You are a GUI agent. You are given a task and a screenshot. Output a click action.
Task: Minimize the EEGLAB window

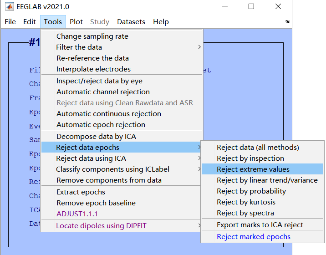(x=225, y=6)
